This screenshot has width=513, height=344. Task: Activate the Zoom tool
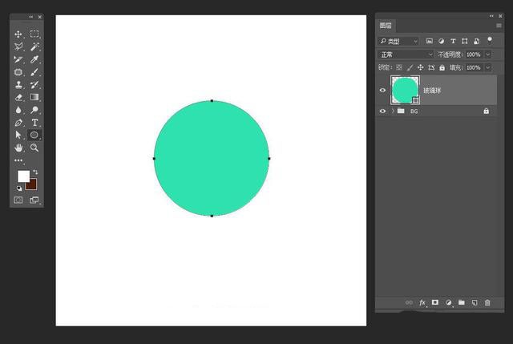[x=34, y=148]
